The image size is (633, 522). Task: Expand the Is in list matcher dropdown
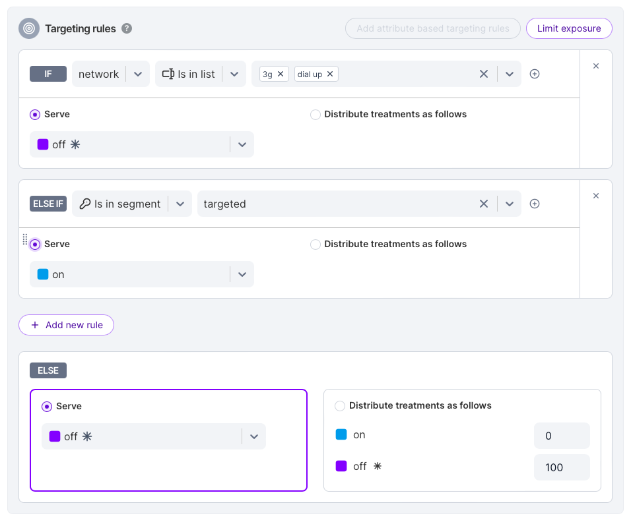pos(234,74)
